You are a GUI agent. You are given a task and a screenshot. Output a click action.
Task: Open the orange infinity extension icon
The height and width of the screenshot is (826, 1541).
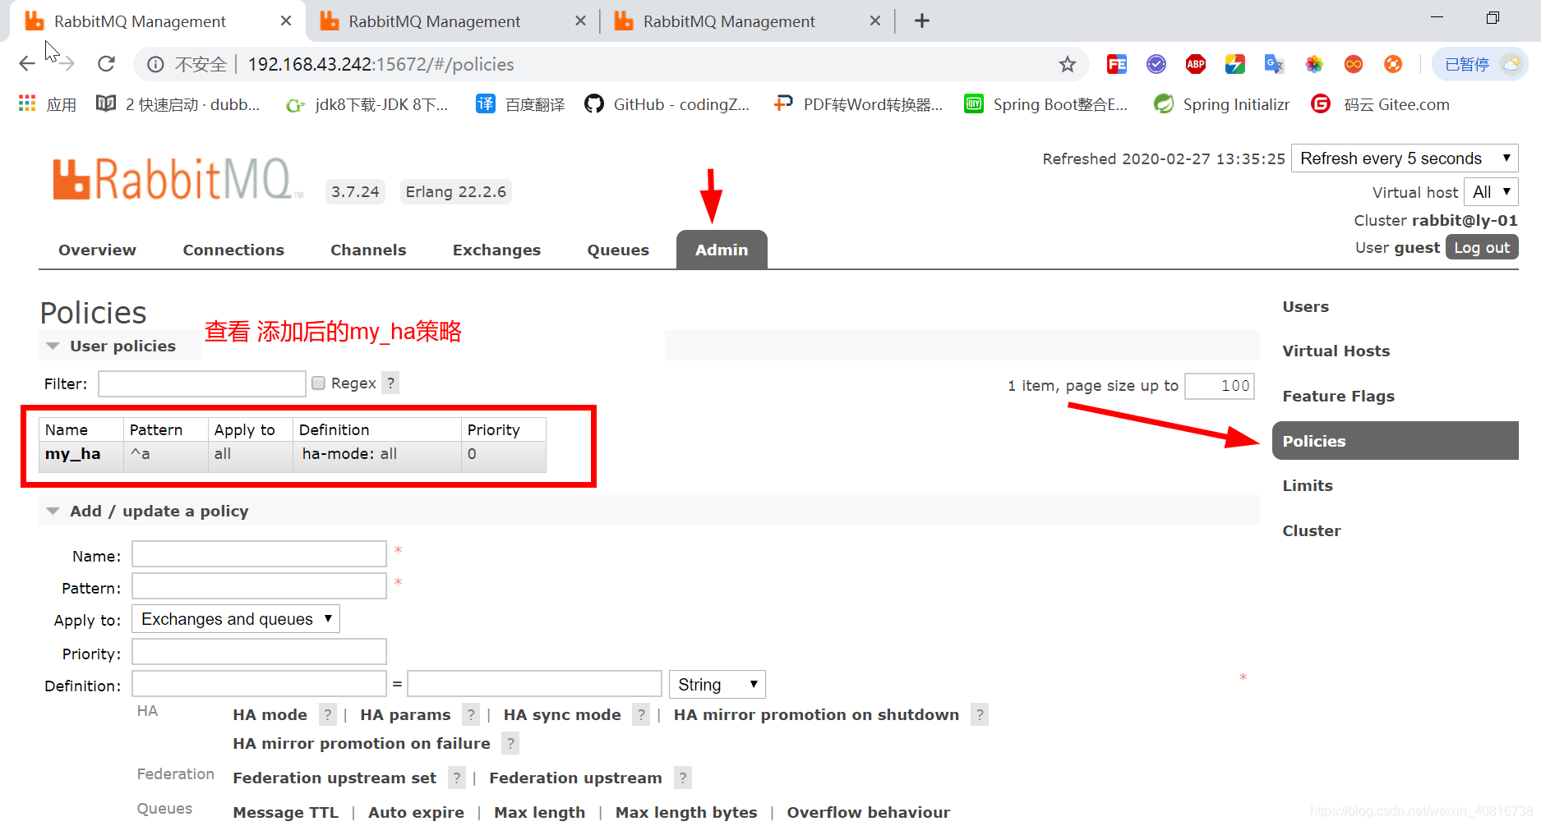(1353, 64)
